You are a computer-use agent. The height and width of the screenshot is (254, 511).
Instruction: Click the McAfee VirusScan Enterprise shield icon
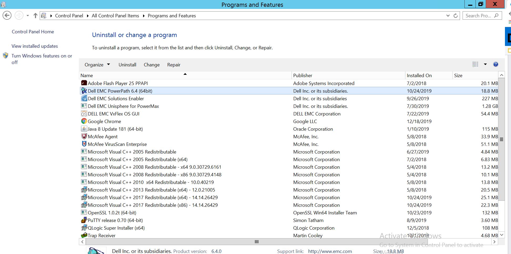[84, 144]
